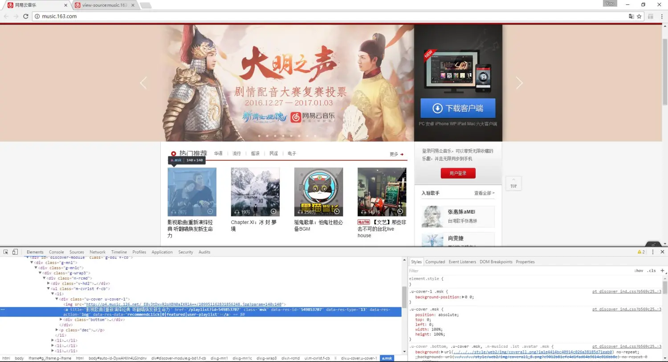Screen dimensions: 668x362
Task: Collapse the div class g-wrap3 node
Action: point(40,273)
